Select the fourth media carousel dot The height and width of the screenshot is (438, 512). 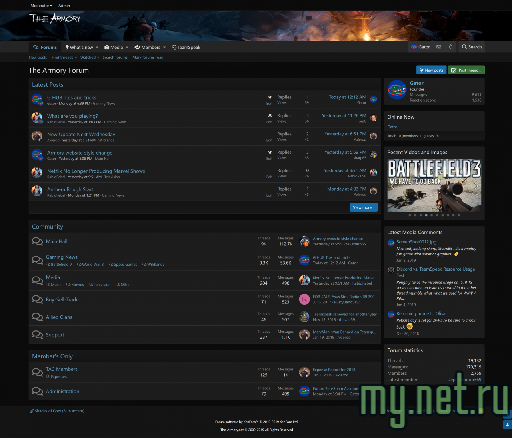point(426,215)
